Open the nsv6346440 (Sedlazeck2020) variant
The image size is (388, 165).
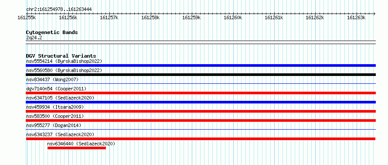click(x=81, y=144)
